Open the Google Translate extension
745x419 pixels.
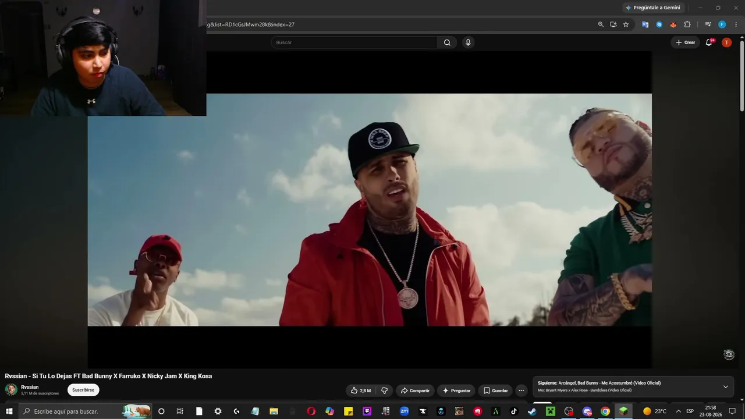coord(645,24)
